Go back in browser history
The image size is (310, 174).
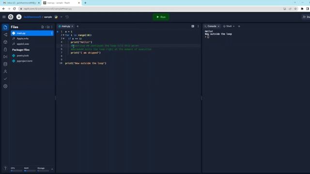[x=3, y=9]
